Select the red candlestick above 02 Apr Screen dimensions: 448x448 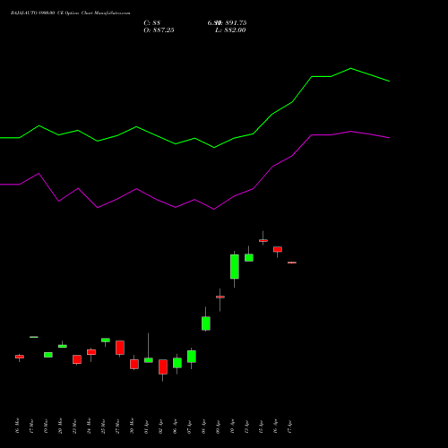point(163,366)
